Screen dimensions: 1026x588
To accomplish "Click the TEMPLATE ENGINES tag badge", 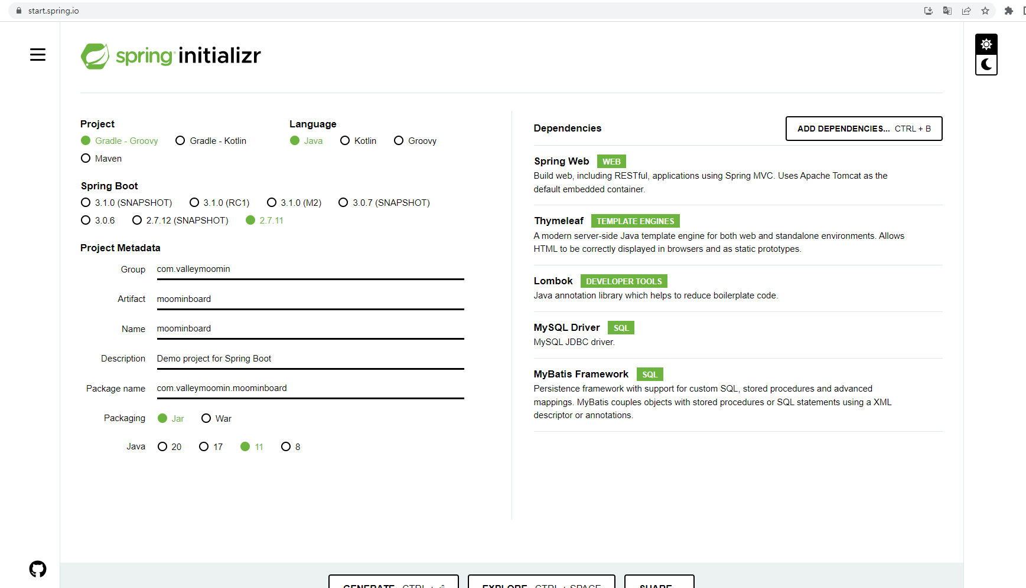I will click(x=635, y=221).
